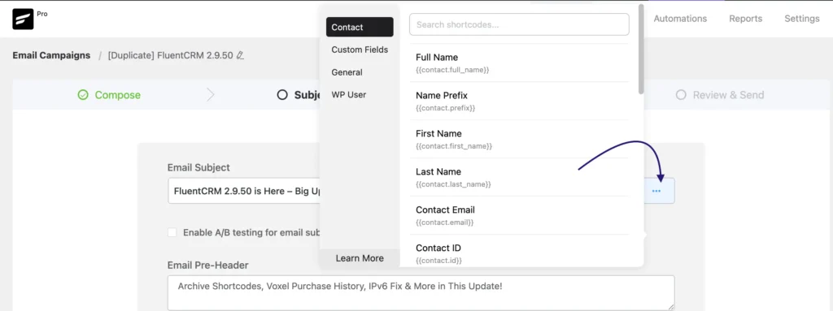Screen dimensions: 833x311
Task: Click the Compose step green checkmark
Action: 83,95
